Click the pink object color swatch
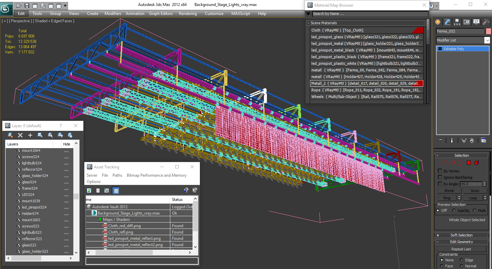Viewport: 492px width, 269px height. pos(488,31)
